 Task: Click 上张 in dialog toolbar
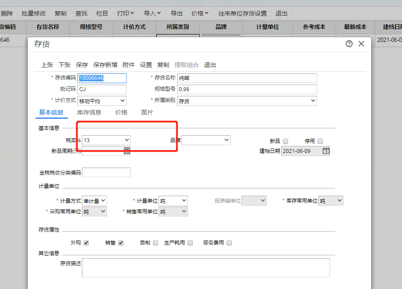click(x=47, y=65)
